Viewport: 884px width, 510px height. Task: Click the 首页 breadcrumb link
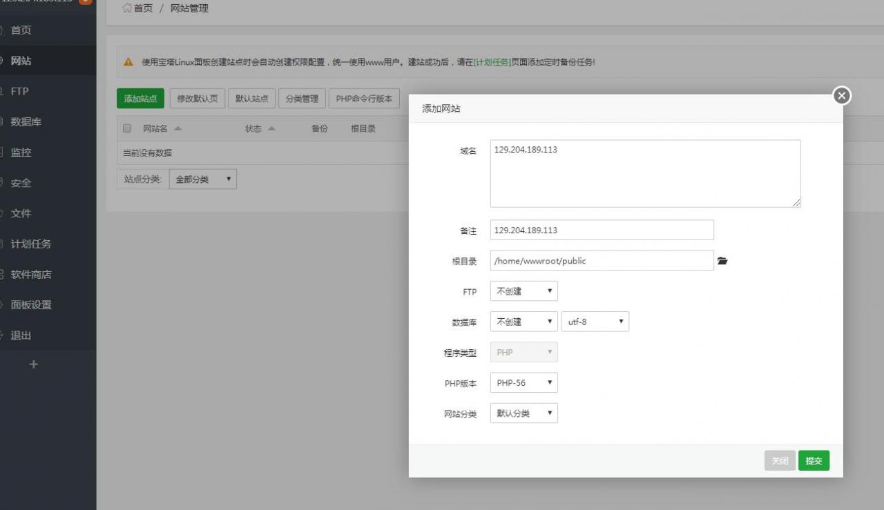click(x=143, y=8)
